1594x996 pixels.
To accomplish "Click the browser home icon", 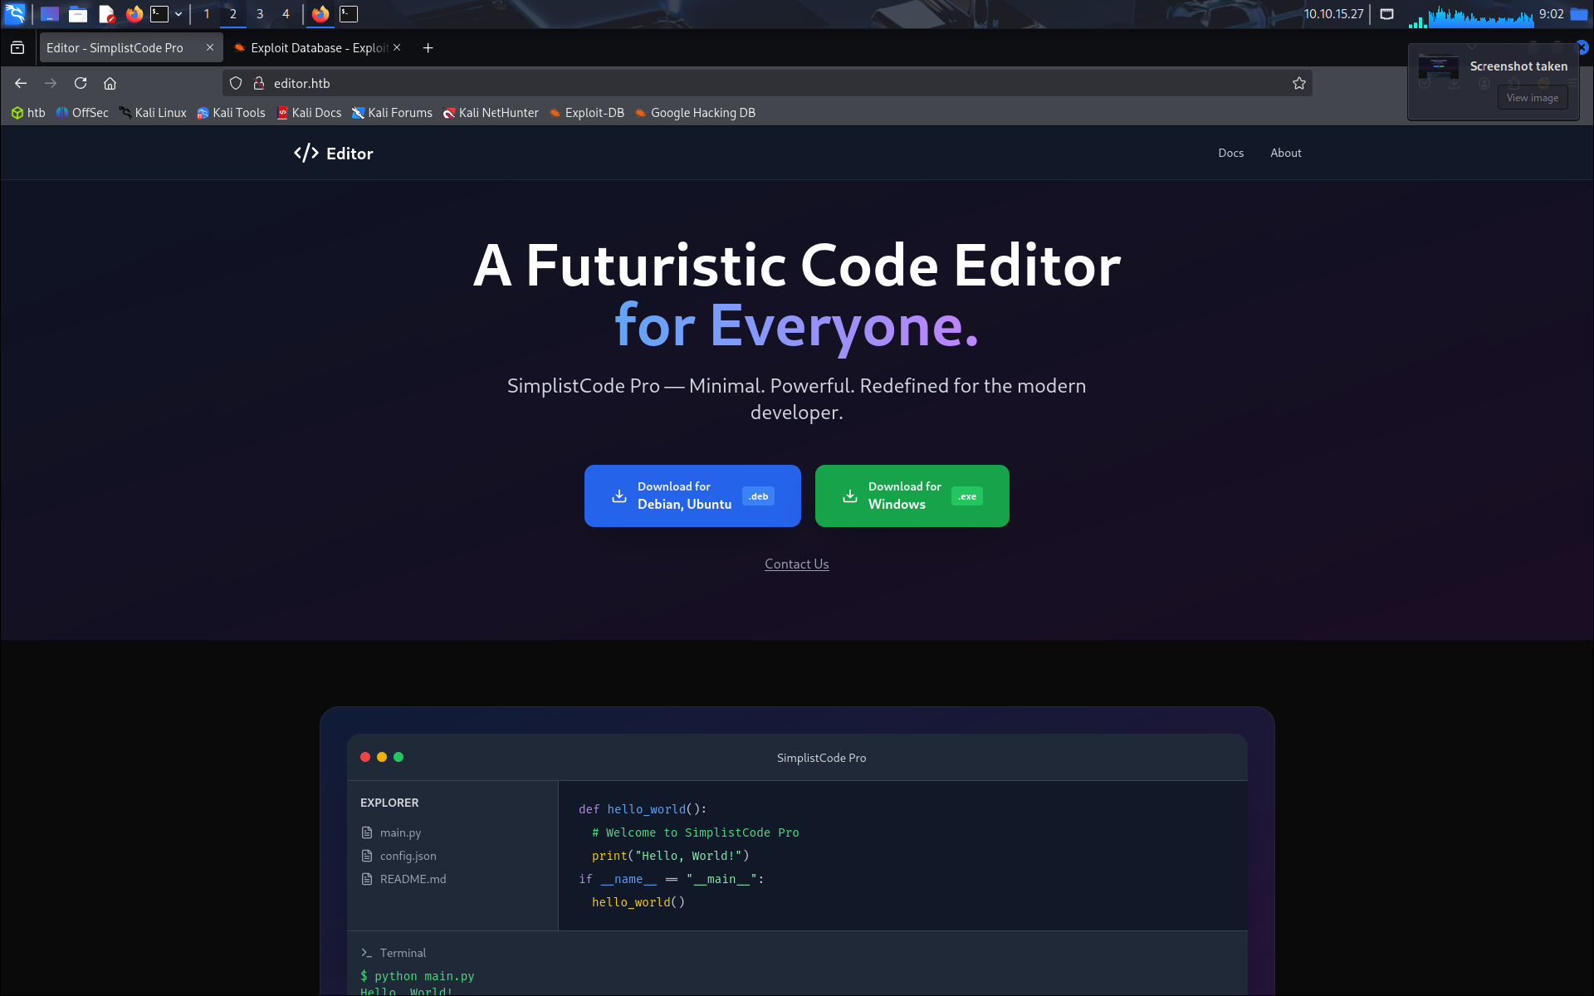I will point(110,83).
